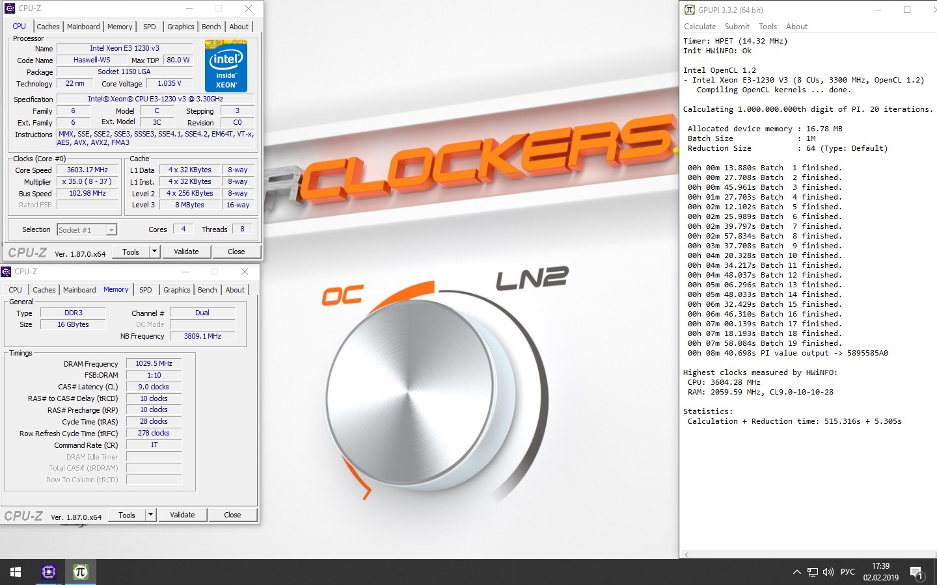Open About tab in lower CPU-Z window

tap(235, 290)
